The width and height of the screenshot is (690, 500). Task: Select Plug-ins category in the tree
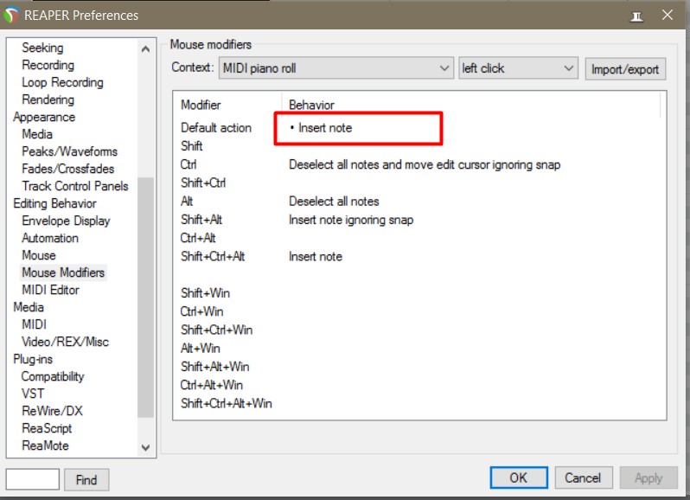33,359
